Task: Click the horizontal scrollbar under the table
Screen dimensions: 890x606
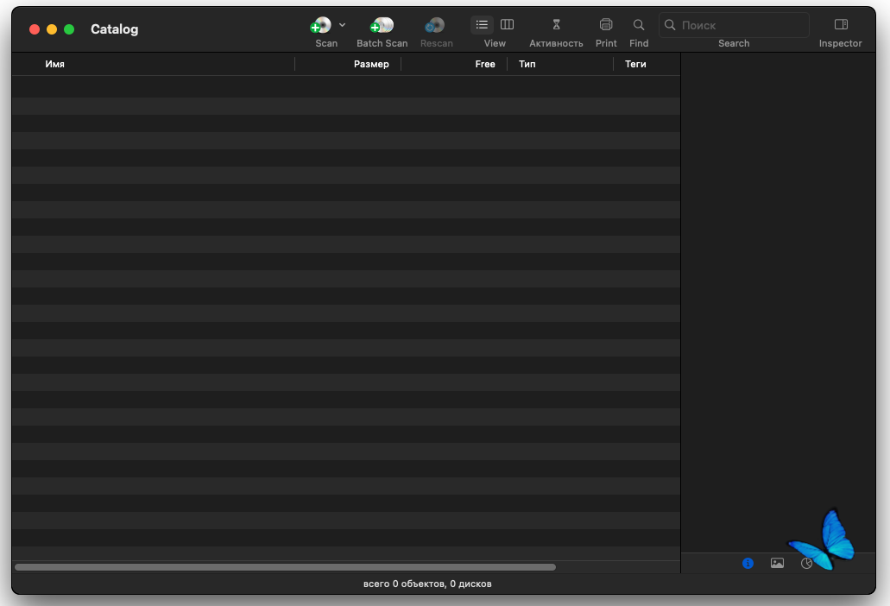Action: pyautogui.click(x=285, y=567)
